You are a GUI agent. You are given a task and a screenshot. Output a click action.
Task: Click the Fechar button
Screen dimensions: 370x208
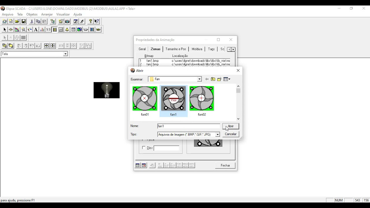click(x=225, y=166)
